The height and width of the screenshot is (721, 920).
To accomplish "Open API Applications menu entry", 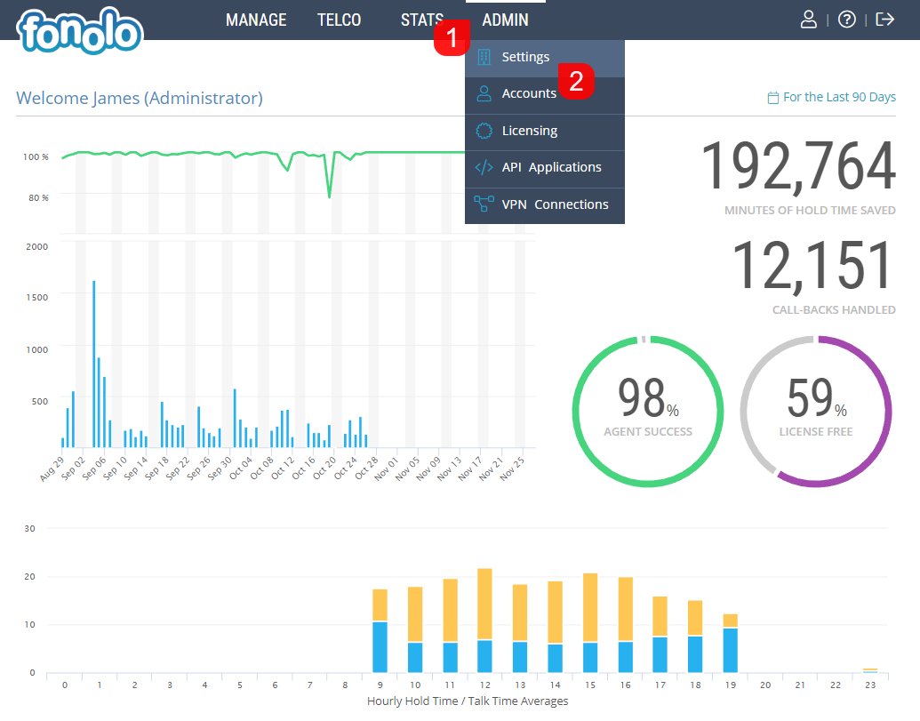I will pos(545,168).
